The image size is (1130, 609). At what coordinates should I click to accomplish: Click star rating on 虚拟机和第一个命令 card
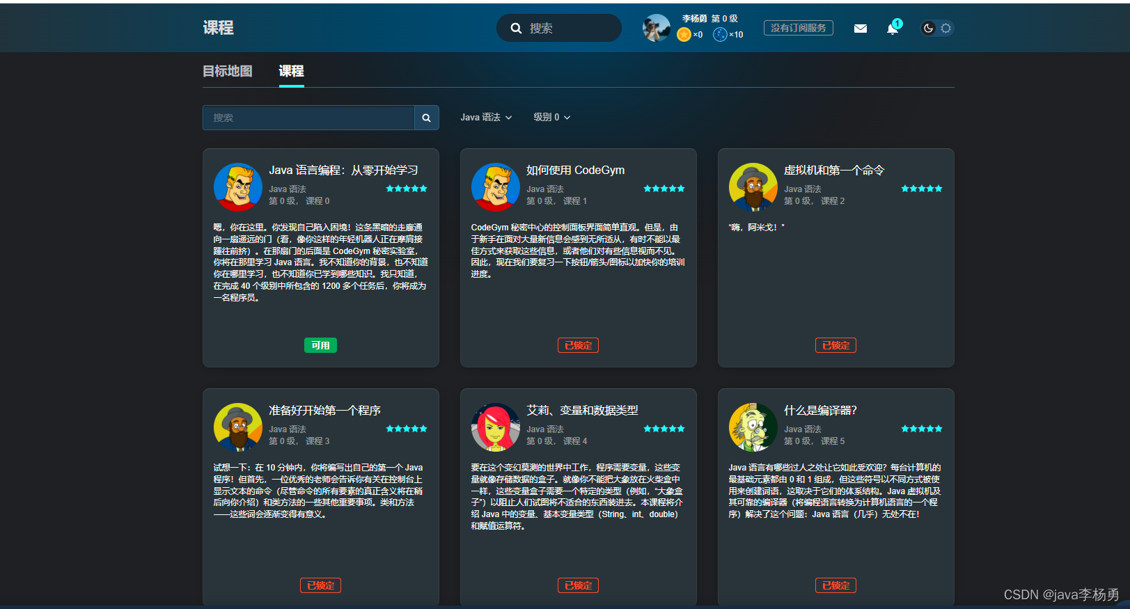pyautogui.click(x=922, y=189)
